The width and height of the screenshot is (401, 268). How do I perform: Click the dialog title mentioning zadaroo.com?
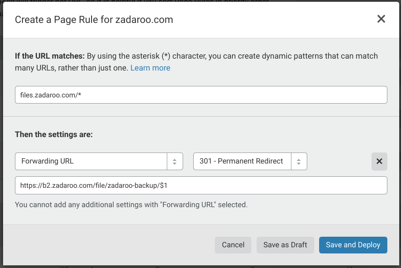[x=94, y=19]
